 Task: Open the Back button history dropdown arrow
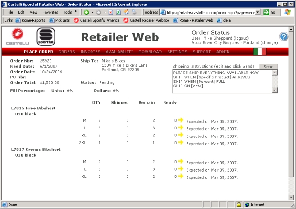click(93, 12)
